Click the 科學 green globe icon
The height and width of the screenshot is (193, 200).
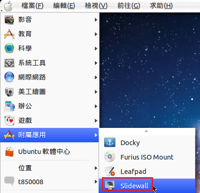pos(9,48)
